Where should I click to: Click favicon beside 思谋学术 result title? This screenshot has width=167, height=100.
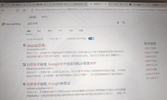coord(24,64)
